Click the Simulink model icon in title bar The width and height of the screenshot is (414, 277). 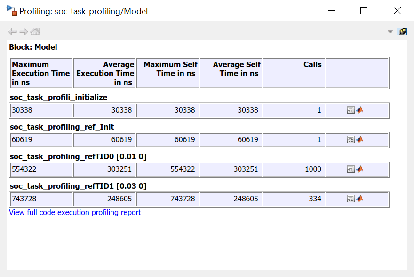[x=11, y=11]
